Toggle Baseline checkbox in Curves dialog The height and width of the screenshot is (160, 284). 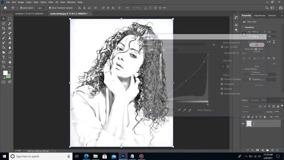222,89
